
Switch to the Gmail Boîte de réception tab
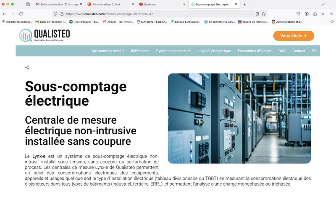pyautogui.click(x=57, y=4)
